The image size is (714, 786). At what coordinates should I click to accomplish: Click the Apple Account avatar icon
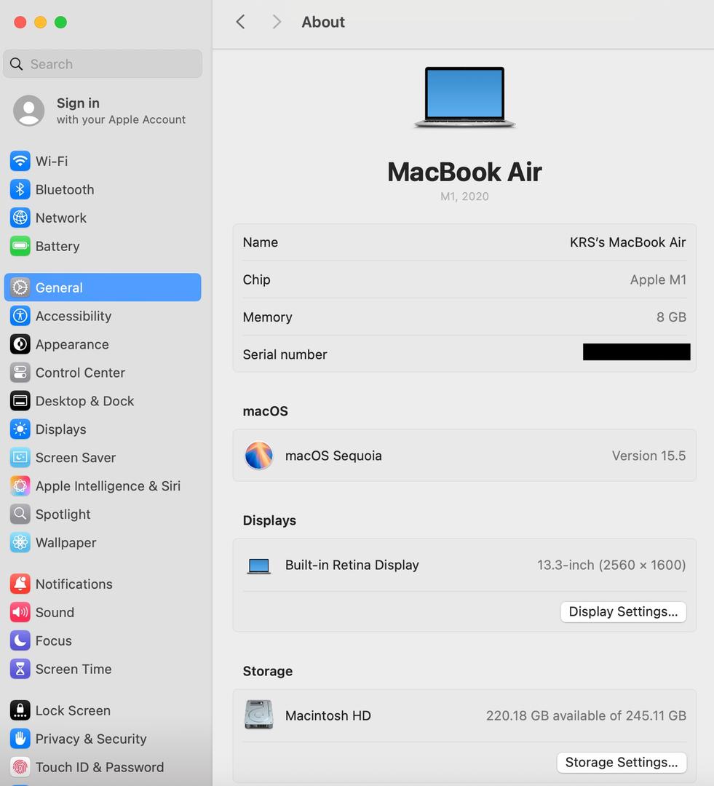(x=28, y=111)
